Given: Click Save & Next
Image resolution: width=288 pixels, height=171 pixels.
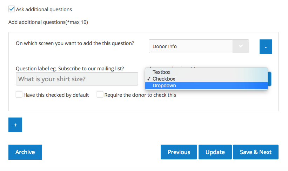Looking at the screenshot, I should pos(255,152).
